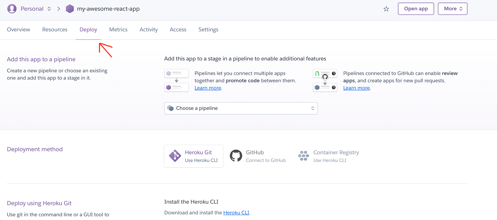Viewport: 497px width, 220px height.
Task: Click the favorite star icon
Action: click(386, 9)
